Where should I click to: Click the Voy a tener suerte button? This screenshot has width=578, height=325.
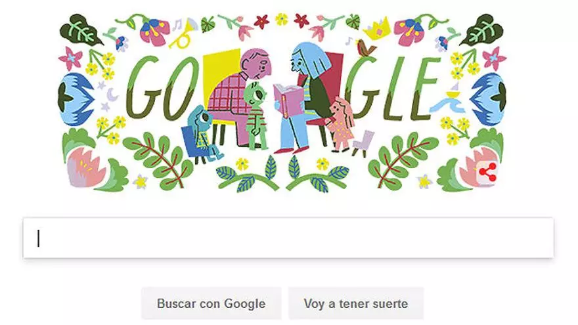[x=356, y=303]
